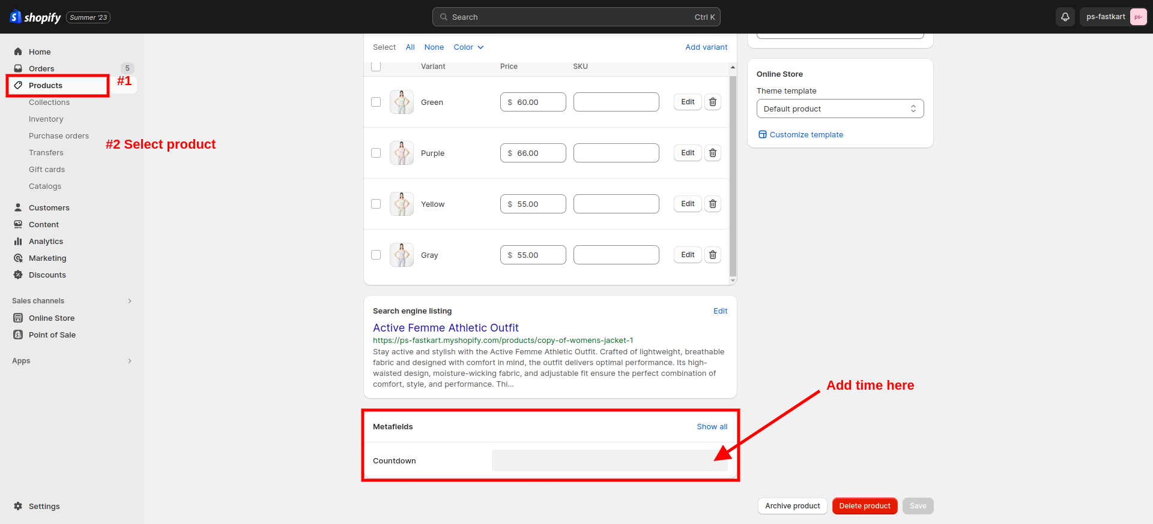
Task: Check the Gray variant checkbox
Action: click(376, 255)
